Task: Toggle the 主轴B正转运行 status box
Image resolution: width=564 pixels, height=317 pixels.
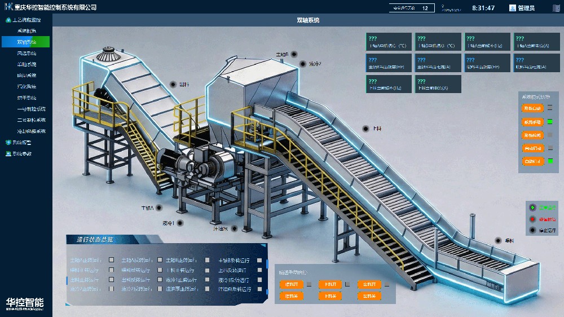Action: (x=207, y=260)
